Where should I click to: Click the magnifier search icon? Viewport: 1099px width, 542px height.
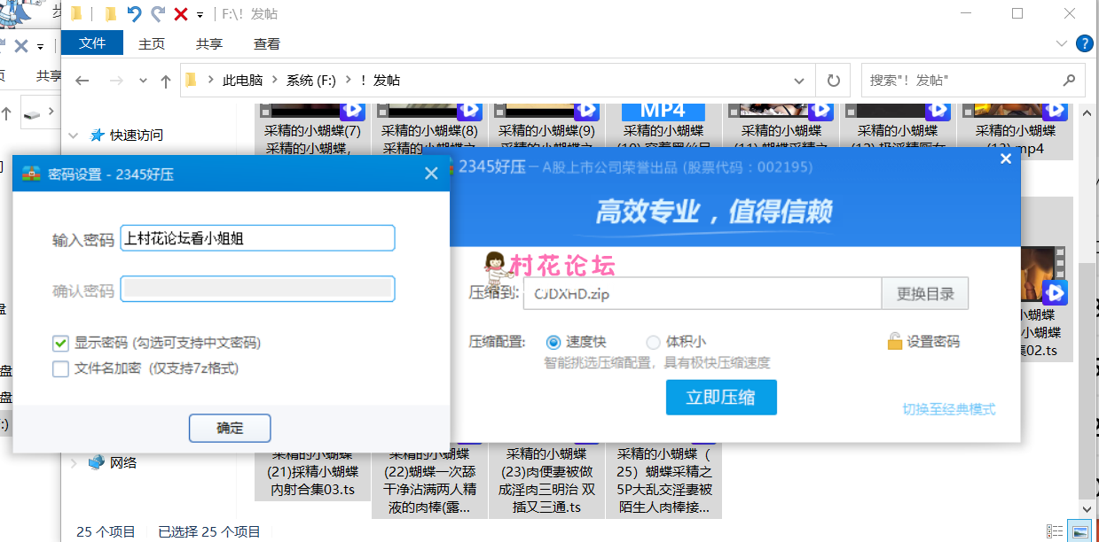[1069, 81]
